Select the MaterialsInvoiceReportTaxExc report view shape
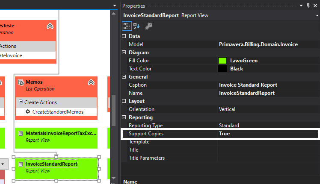The height and width of the screenshot is (184, 320). click(x=56, y=138)
